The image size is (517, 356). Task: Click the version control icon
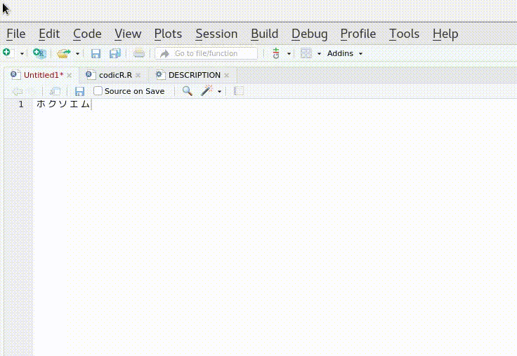coord(276,53)
